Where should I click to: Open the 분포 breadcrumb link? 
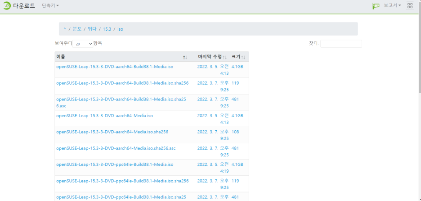pos(77,29)
